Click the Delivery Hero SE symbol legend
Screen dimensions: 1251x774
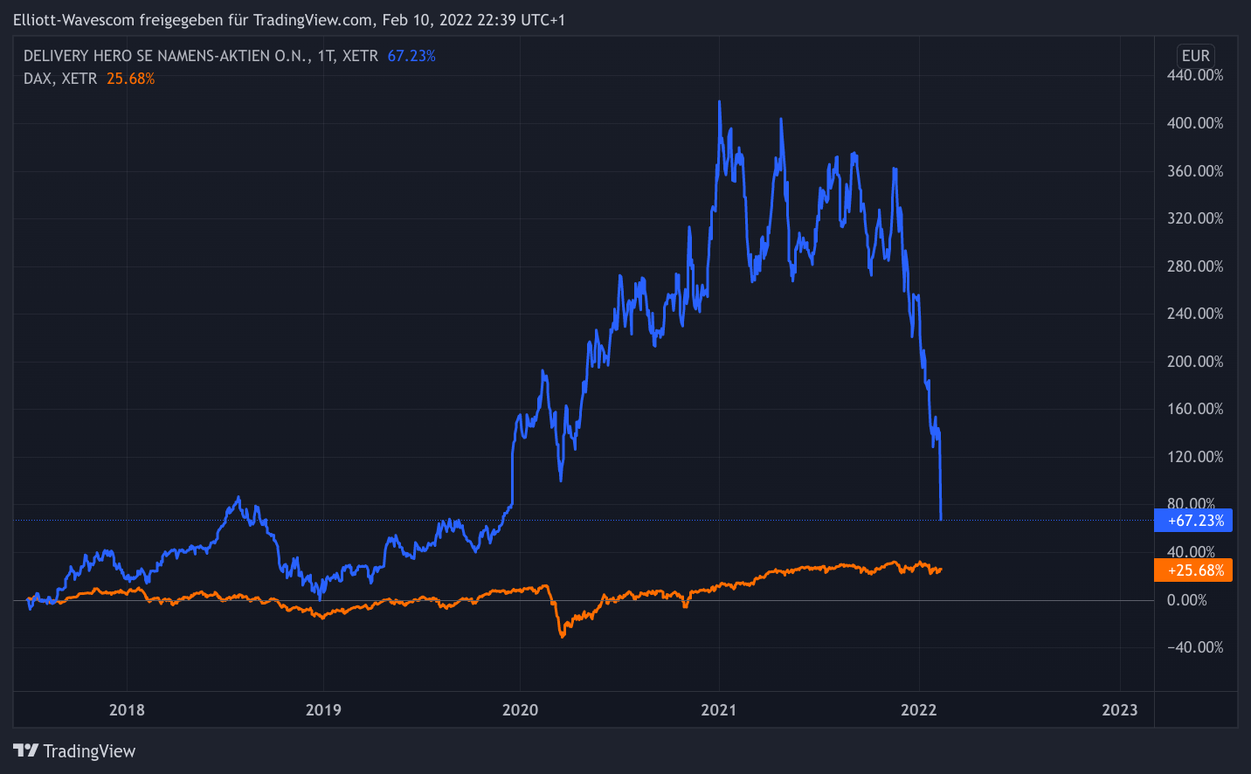coord(201,56)
